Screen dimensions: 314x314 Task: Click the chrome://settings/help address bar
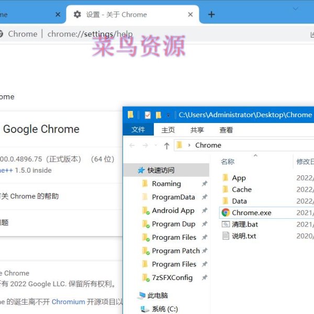(90, 34)
